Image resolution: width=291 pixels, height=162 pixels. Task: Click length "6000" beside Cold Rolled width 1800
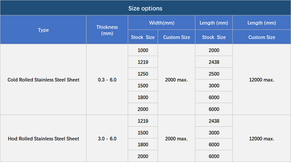[214, 97]
